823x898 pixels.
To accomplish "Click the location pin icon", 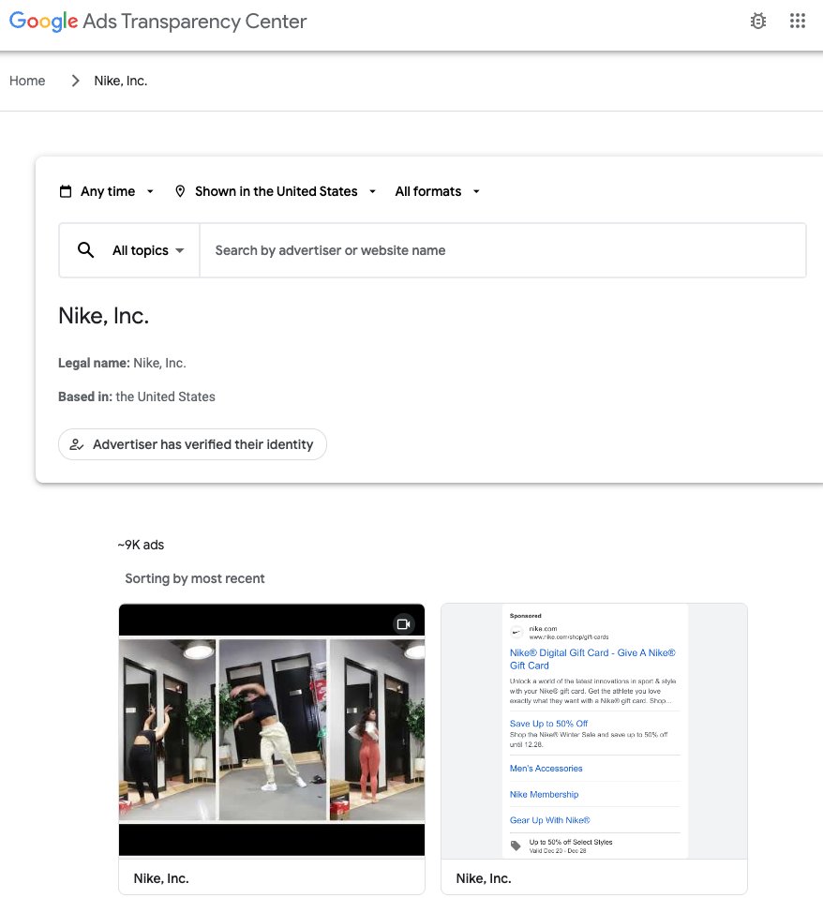I will (x=180, y=191).
